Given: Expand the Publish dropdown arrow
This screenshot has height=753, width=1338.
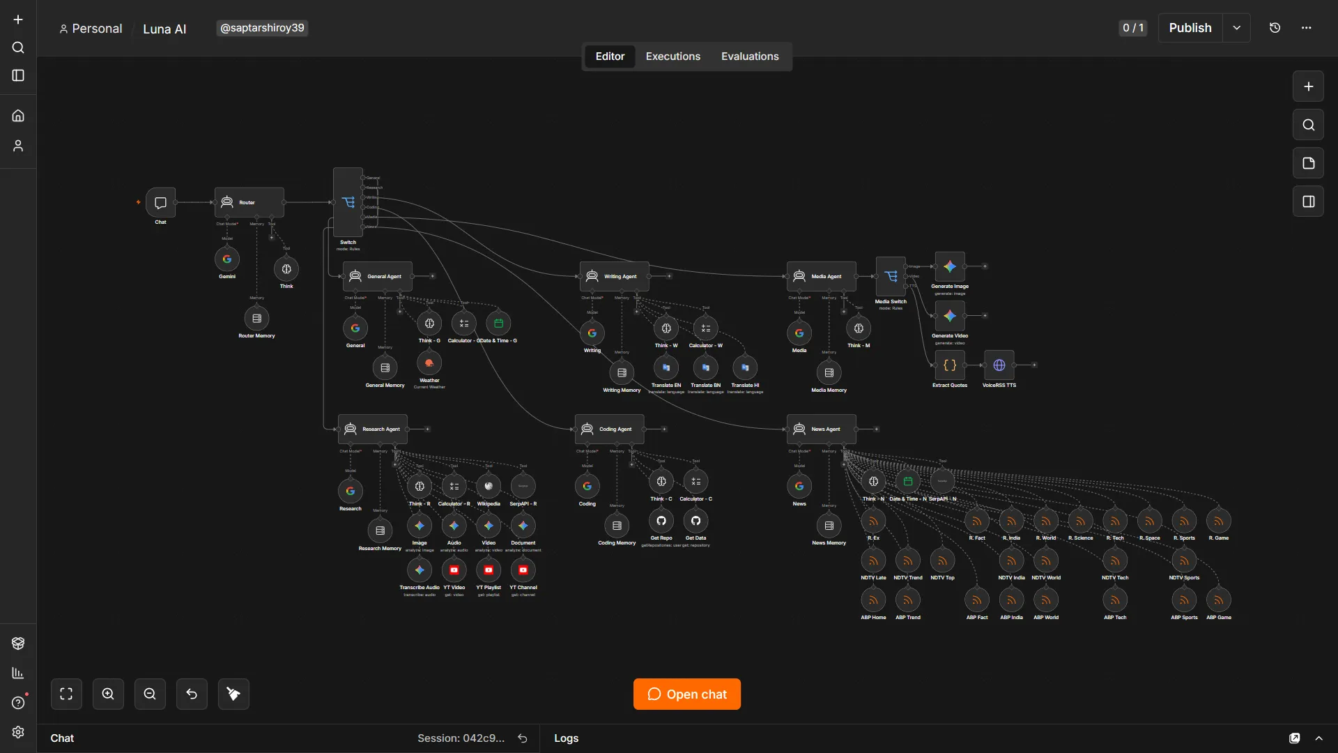Looking at the screenshot, I should (x=1236, y=28).
